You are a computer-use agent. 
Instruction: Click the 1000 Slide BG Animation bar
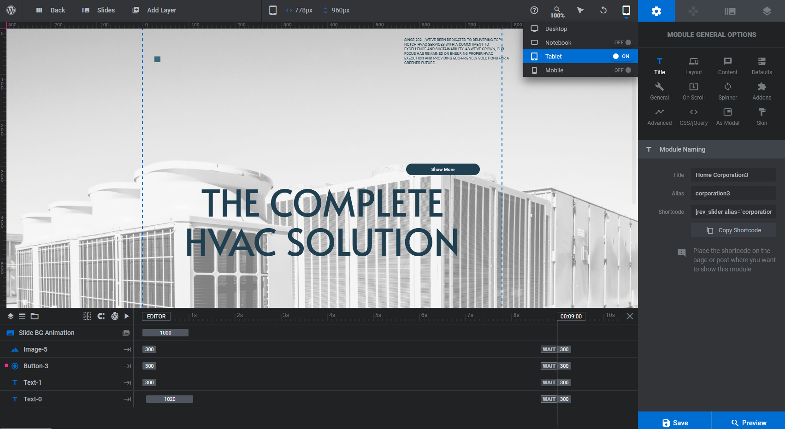[x=165, y=333]
